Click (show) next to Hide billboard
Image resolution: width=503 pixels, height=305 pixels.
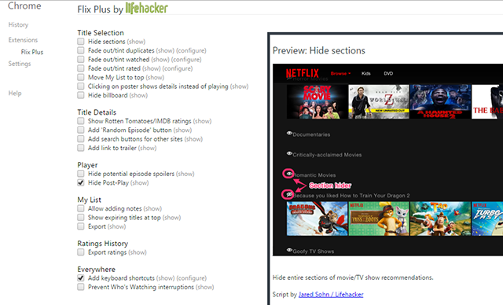click(138, 96)
